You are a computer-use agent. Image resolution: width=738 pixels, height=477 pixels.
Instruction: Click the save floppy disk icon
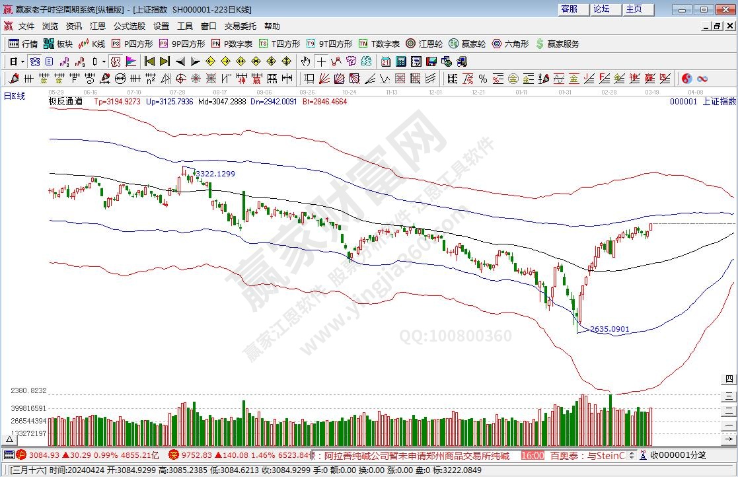coord(431,61)
